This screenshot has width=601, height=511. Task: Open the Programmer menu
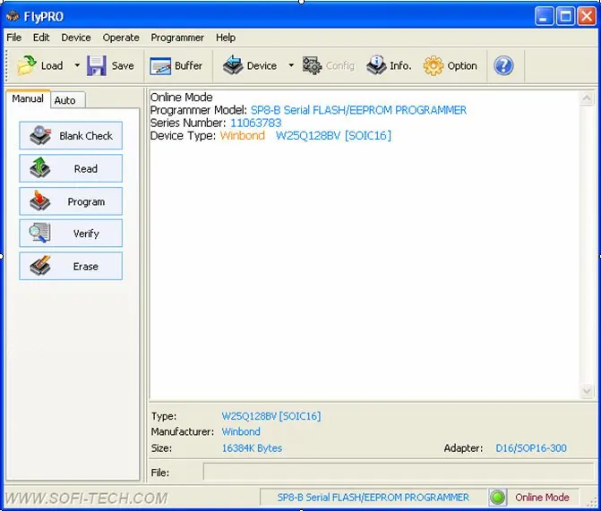177,38
